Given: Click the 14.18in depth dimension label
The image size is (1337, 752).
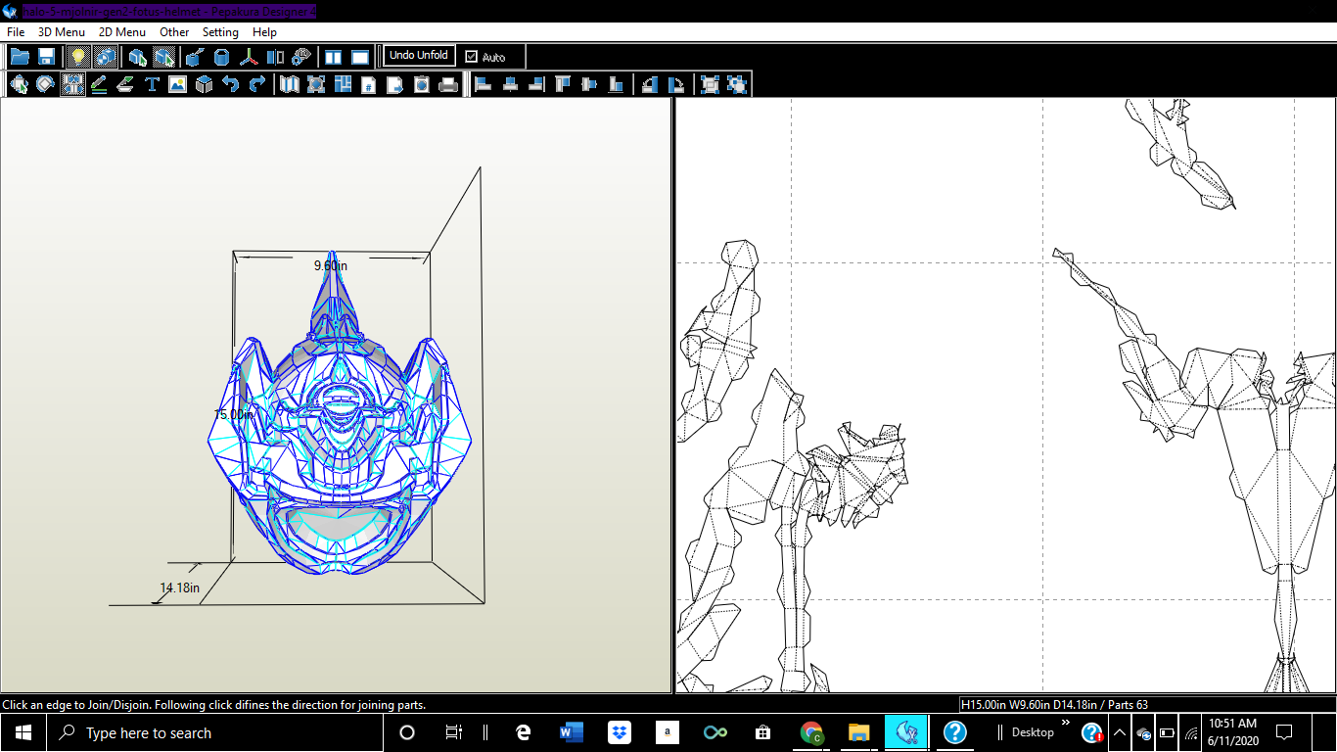Looking at the screenshot, I should click(180, 587).
